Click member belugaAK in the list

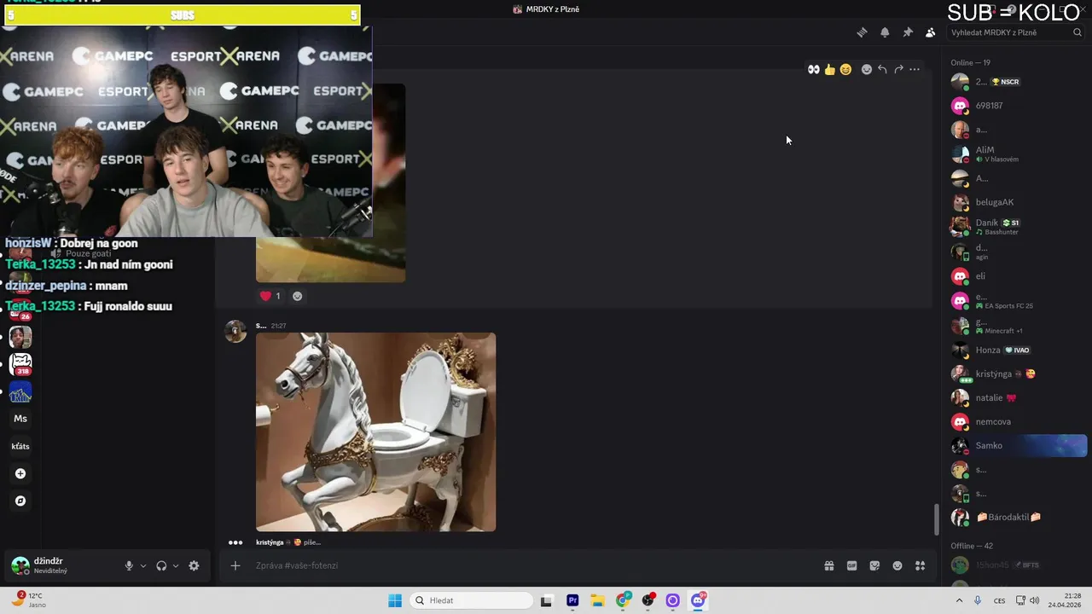click(1019, 202)
